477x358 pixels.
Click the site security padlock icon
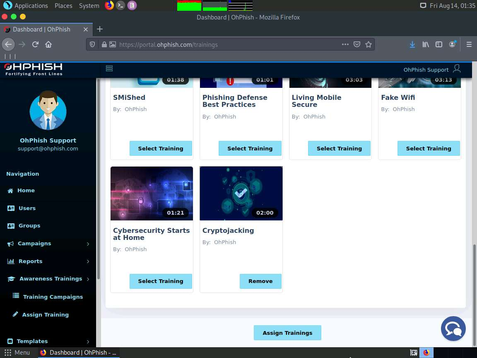[104, 44]
